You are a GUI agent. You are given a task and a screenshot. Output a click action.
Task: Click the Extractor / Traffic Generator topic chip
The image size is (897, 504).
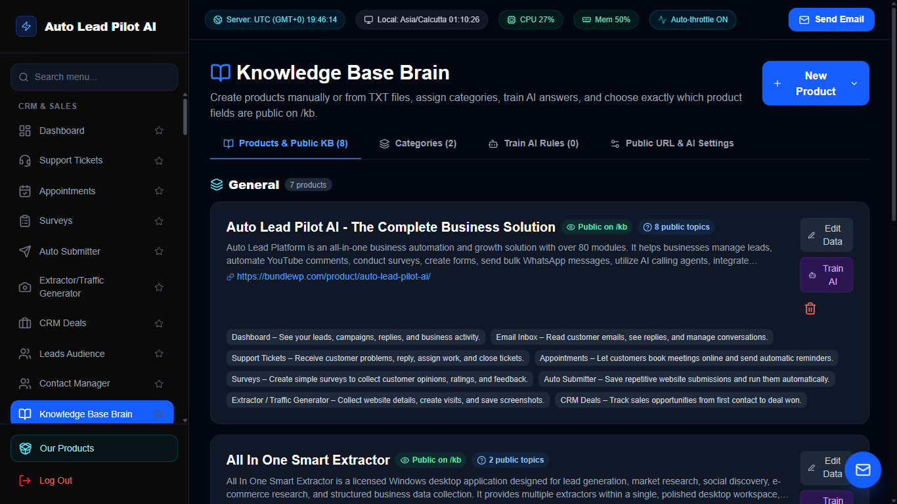click(x=388, y=400)
